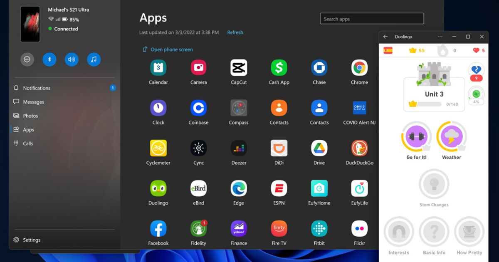499x262 pixels.
Task: Open the EufyLife app
Action: [359, 188]
